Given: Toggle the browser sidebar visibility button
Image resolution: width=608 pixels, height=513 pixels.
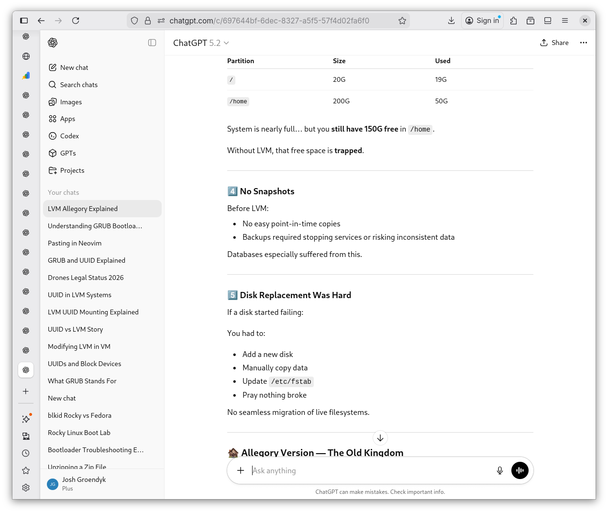Looking at the screenshot, I should [x=24, y=21].
